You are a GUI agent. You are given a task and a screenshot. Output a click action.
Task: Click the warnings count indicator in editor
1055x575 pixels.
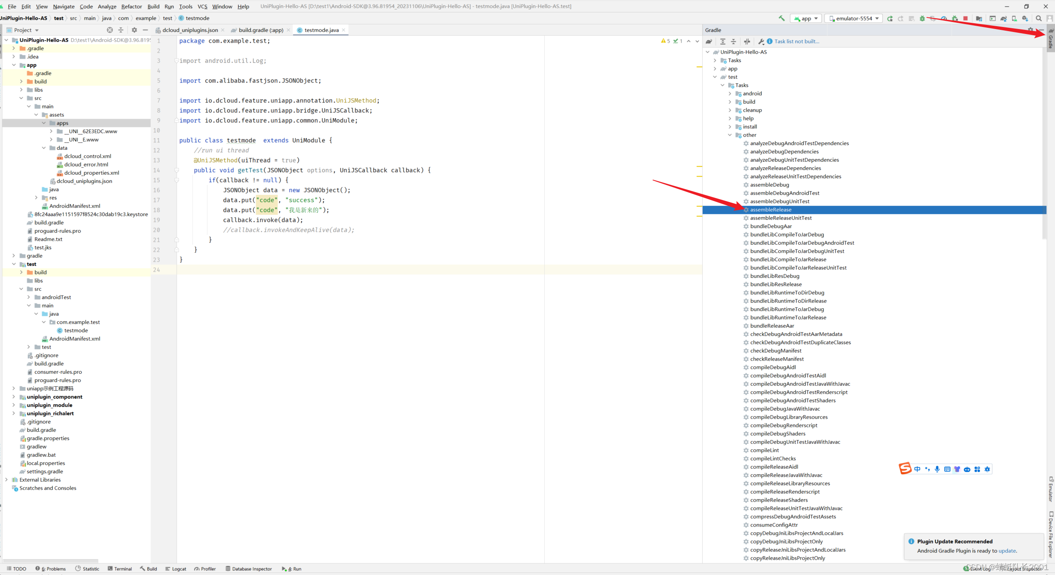click(x=665, y=41)
